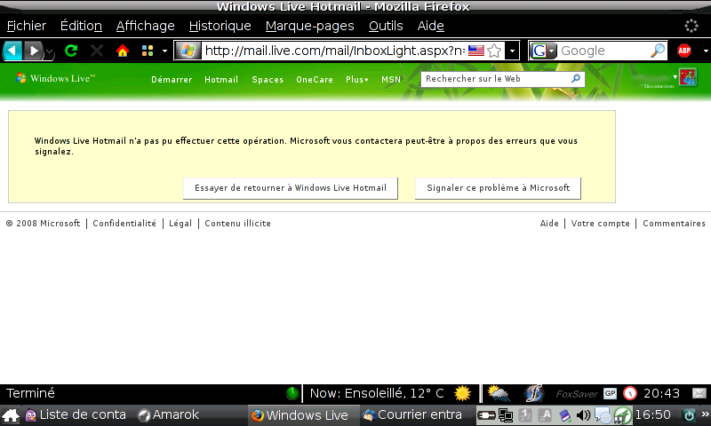Click the volume speaker icon in system tray
This screenshot has height=426, width=711.
(583, 415)
